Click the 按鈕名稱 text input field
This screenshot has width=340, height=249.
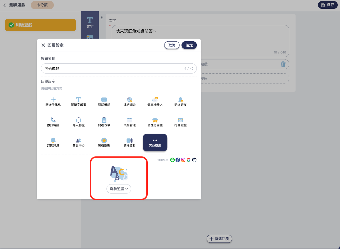pyautogui.click(x=113, y=68)
